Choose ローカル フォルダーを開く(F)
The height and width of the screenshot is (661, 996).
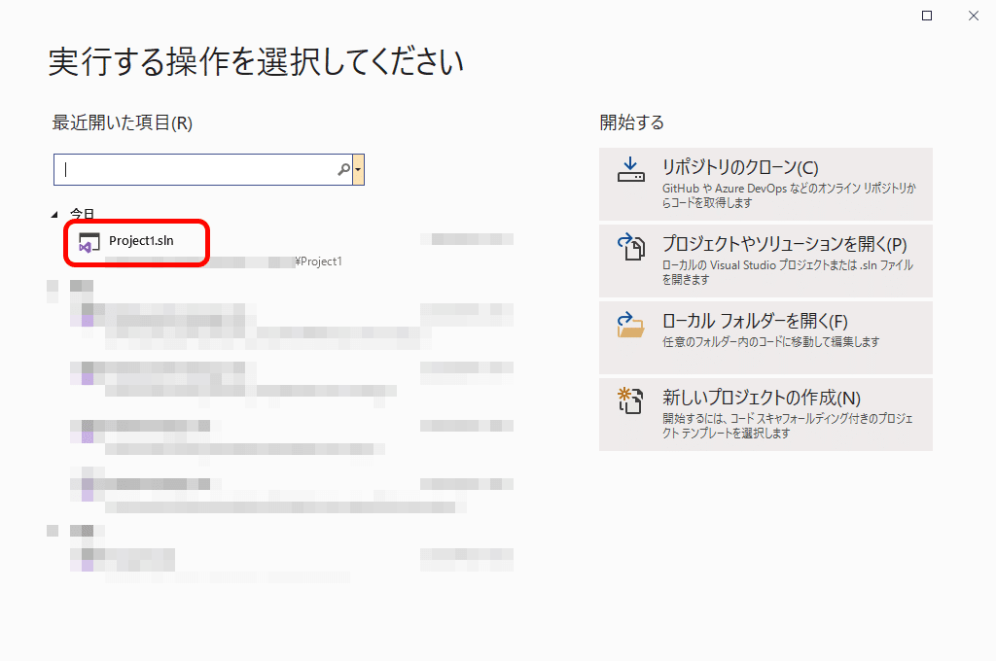coord(765,338)
